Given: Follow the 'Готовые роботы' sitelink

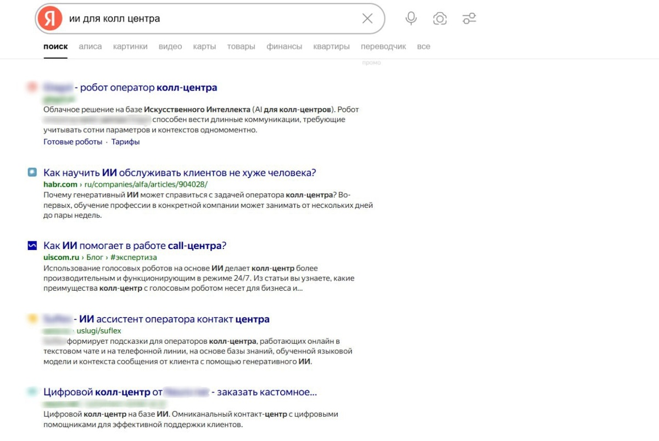Looking at the screenshot, I should 72,142.
